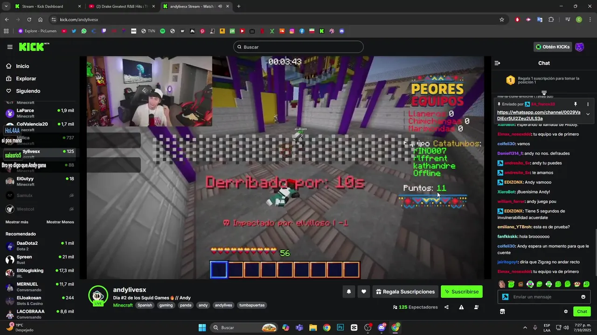Click the Enviar un mensaje field
The height and width of the screenshot is (335, 597).
544,297
